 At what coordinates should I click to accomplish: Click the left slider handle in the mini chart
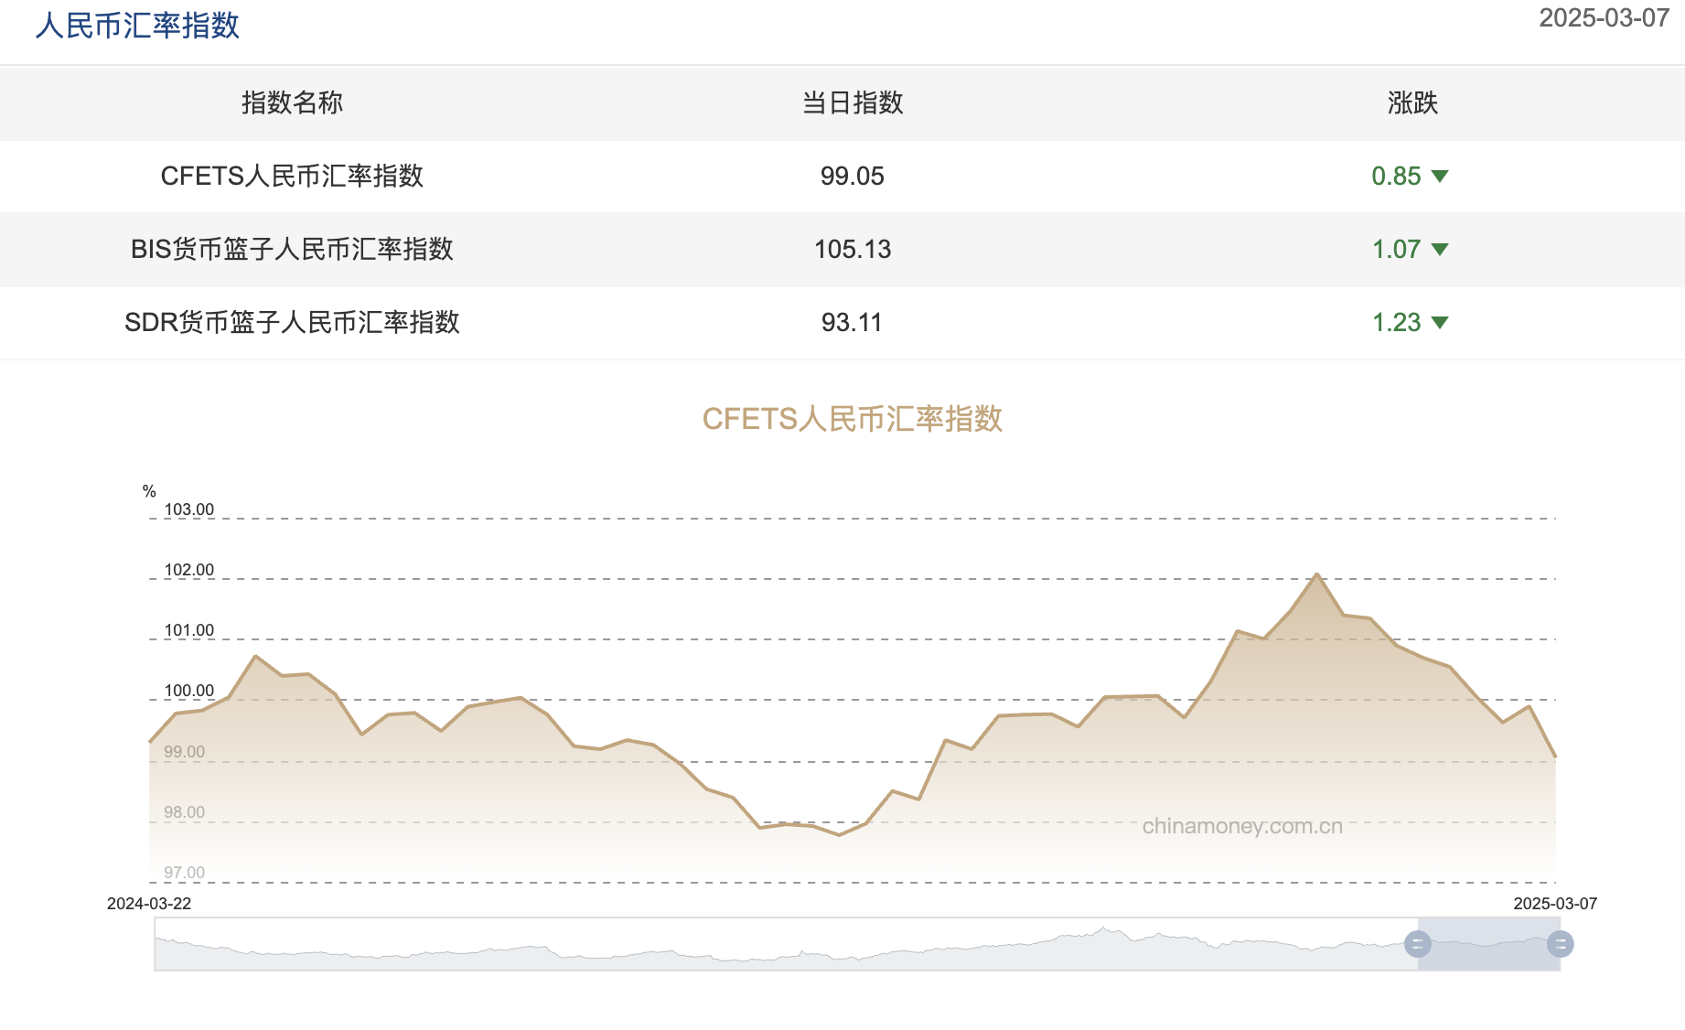[1418, 943]
